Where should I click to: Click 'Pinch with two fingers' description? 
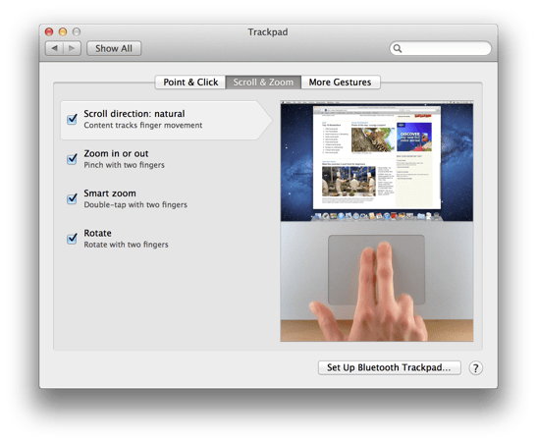click(x=125, y=165)
